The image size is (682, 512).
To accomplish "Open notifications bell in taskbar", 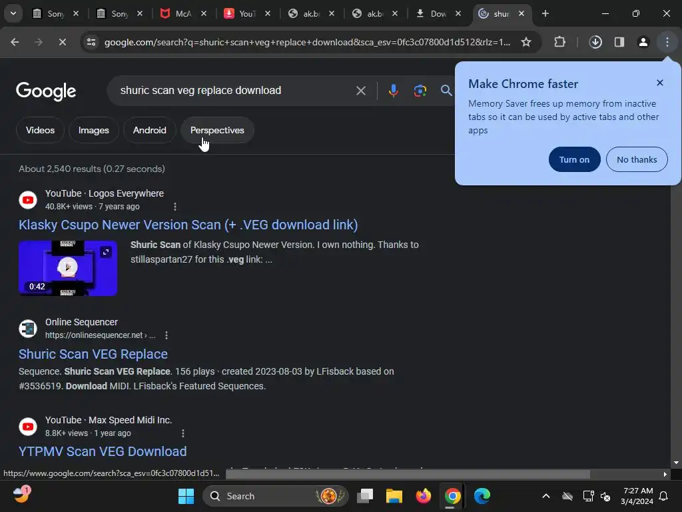I will click(664, 496).
